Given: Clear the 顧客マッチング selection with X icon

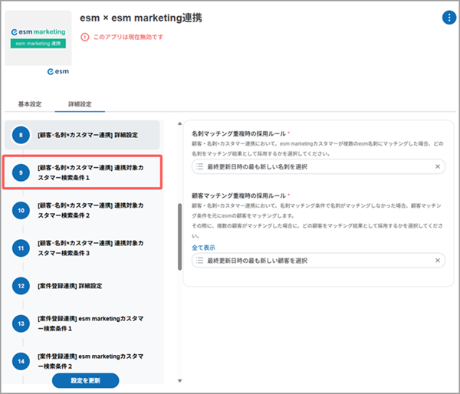Looking at the screenshot, I should (438, 261).
